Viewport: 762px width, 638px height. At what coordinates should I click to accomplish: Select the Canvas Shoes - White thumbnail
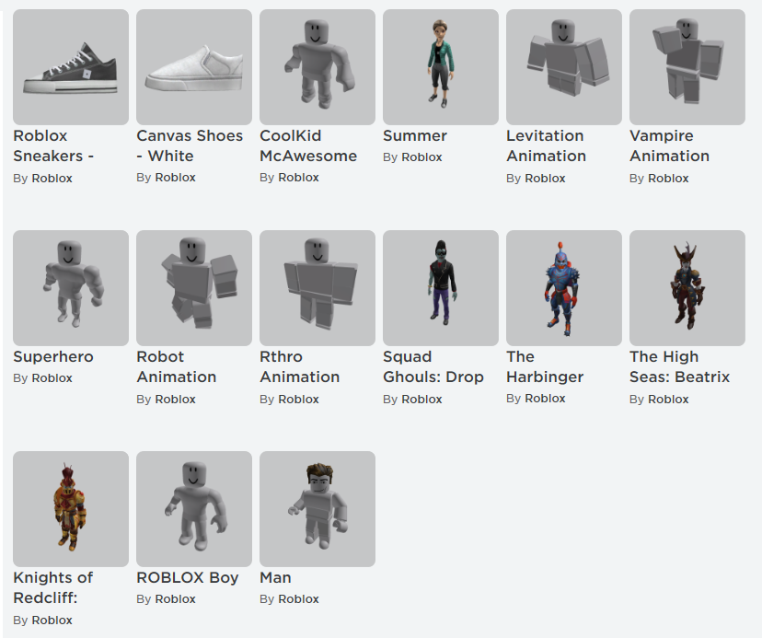click(x=194, y=67)
